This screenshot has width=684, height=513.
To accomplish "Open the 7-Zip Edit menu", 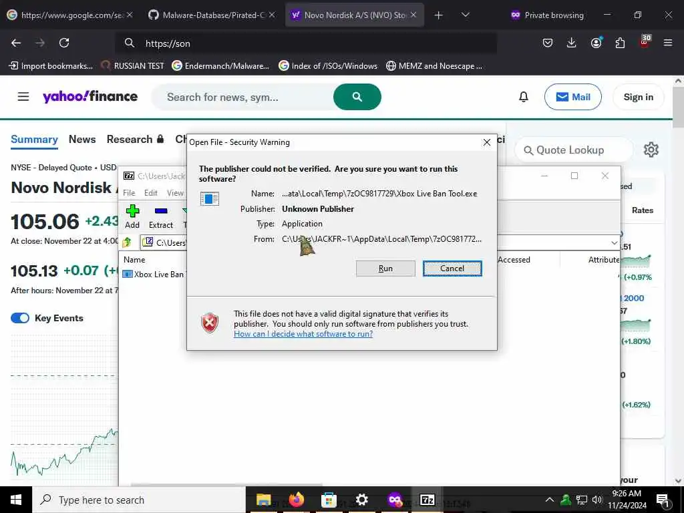I will (x=151, y=193).
